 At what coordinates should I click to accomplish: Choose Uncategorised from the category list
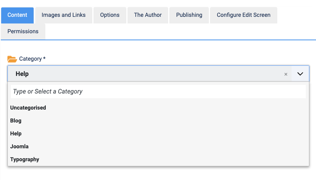point(158,108)
